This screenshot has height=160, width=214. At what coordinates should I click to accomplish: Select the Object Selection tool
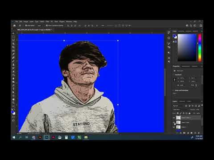click(x=13, y=44)
